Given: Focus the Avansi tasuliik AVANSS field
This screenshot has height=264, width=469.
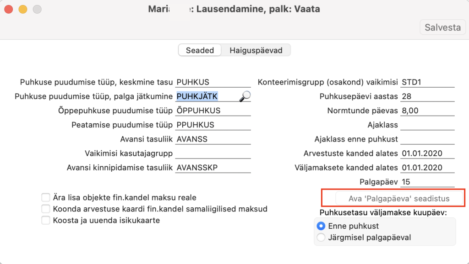Looking at the screenshot, I should (x=213, y=139).
